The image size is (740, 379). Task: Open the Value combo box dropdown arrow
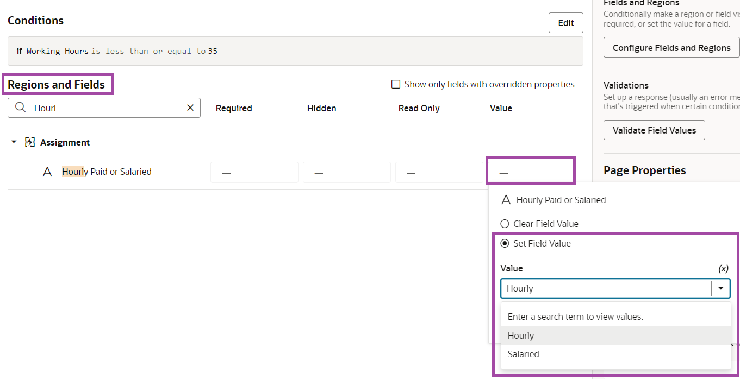click(x=720, y=288)
